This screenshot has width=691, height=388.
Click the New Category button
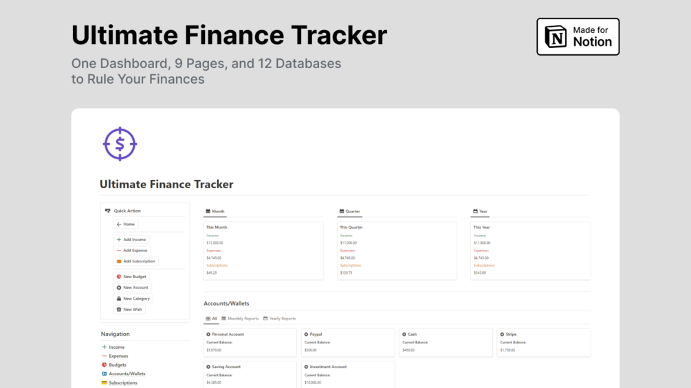pos(133,299)
